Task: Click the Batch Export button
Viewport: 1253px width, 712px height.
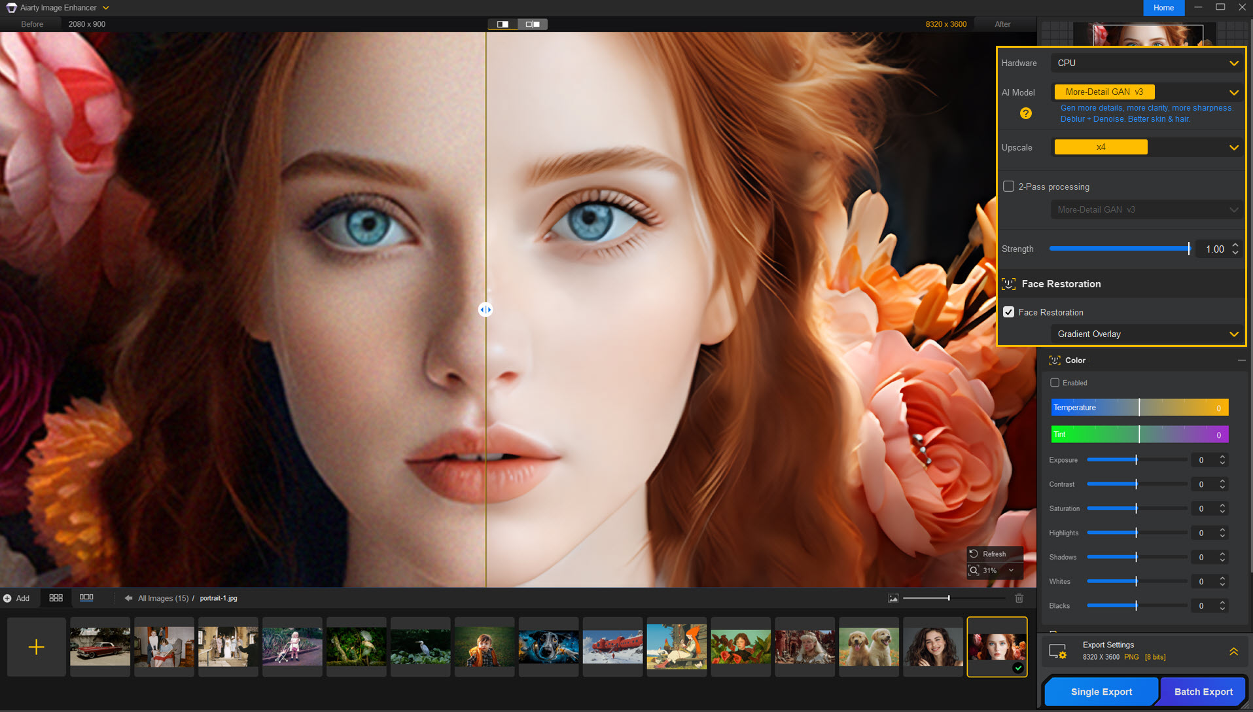Action: (x=1203, y=692)
